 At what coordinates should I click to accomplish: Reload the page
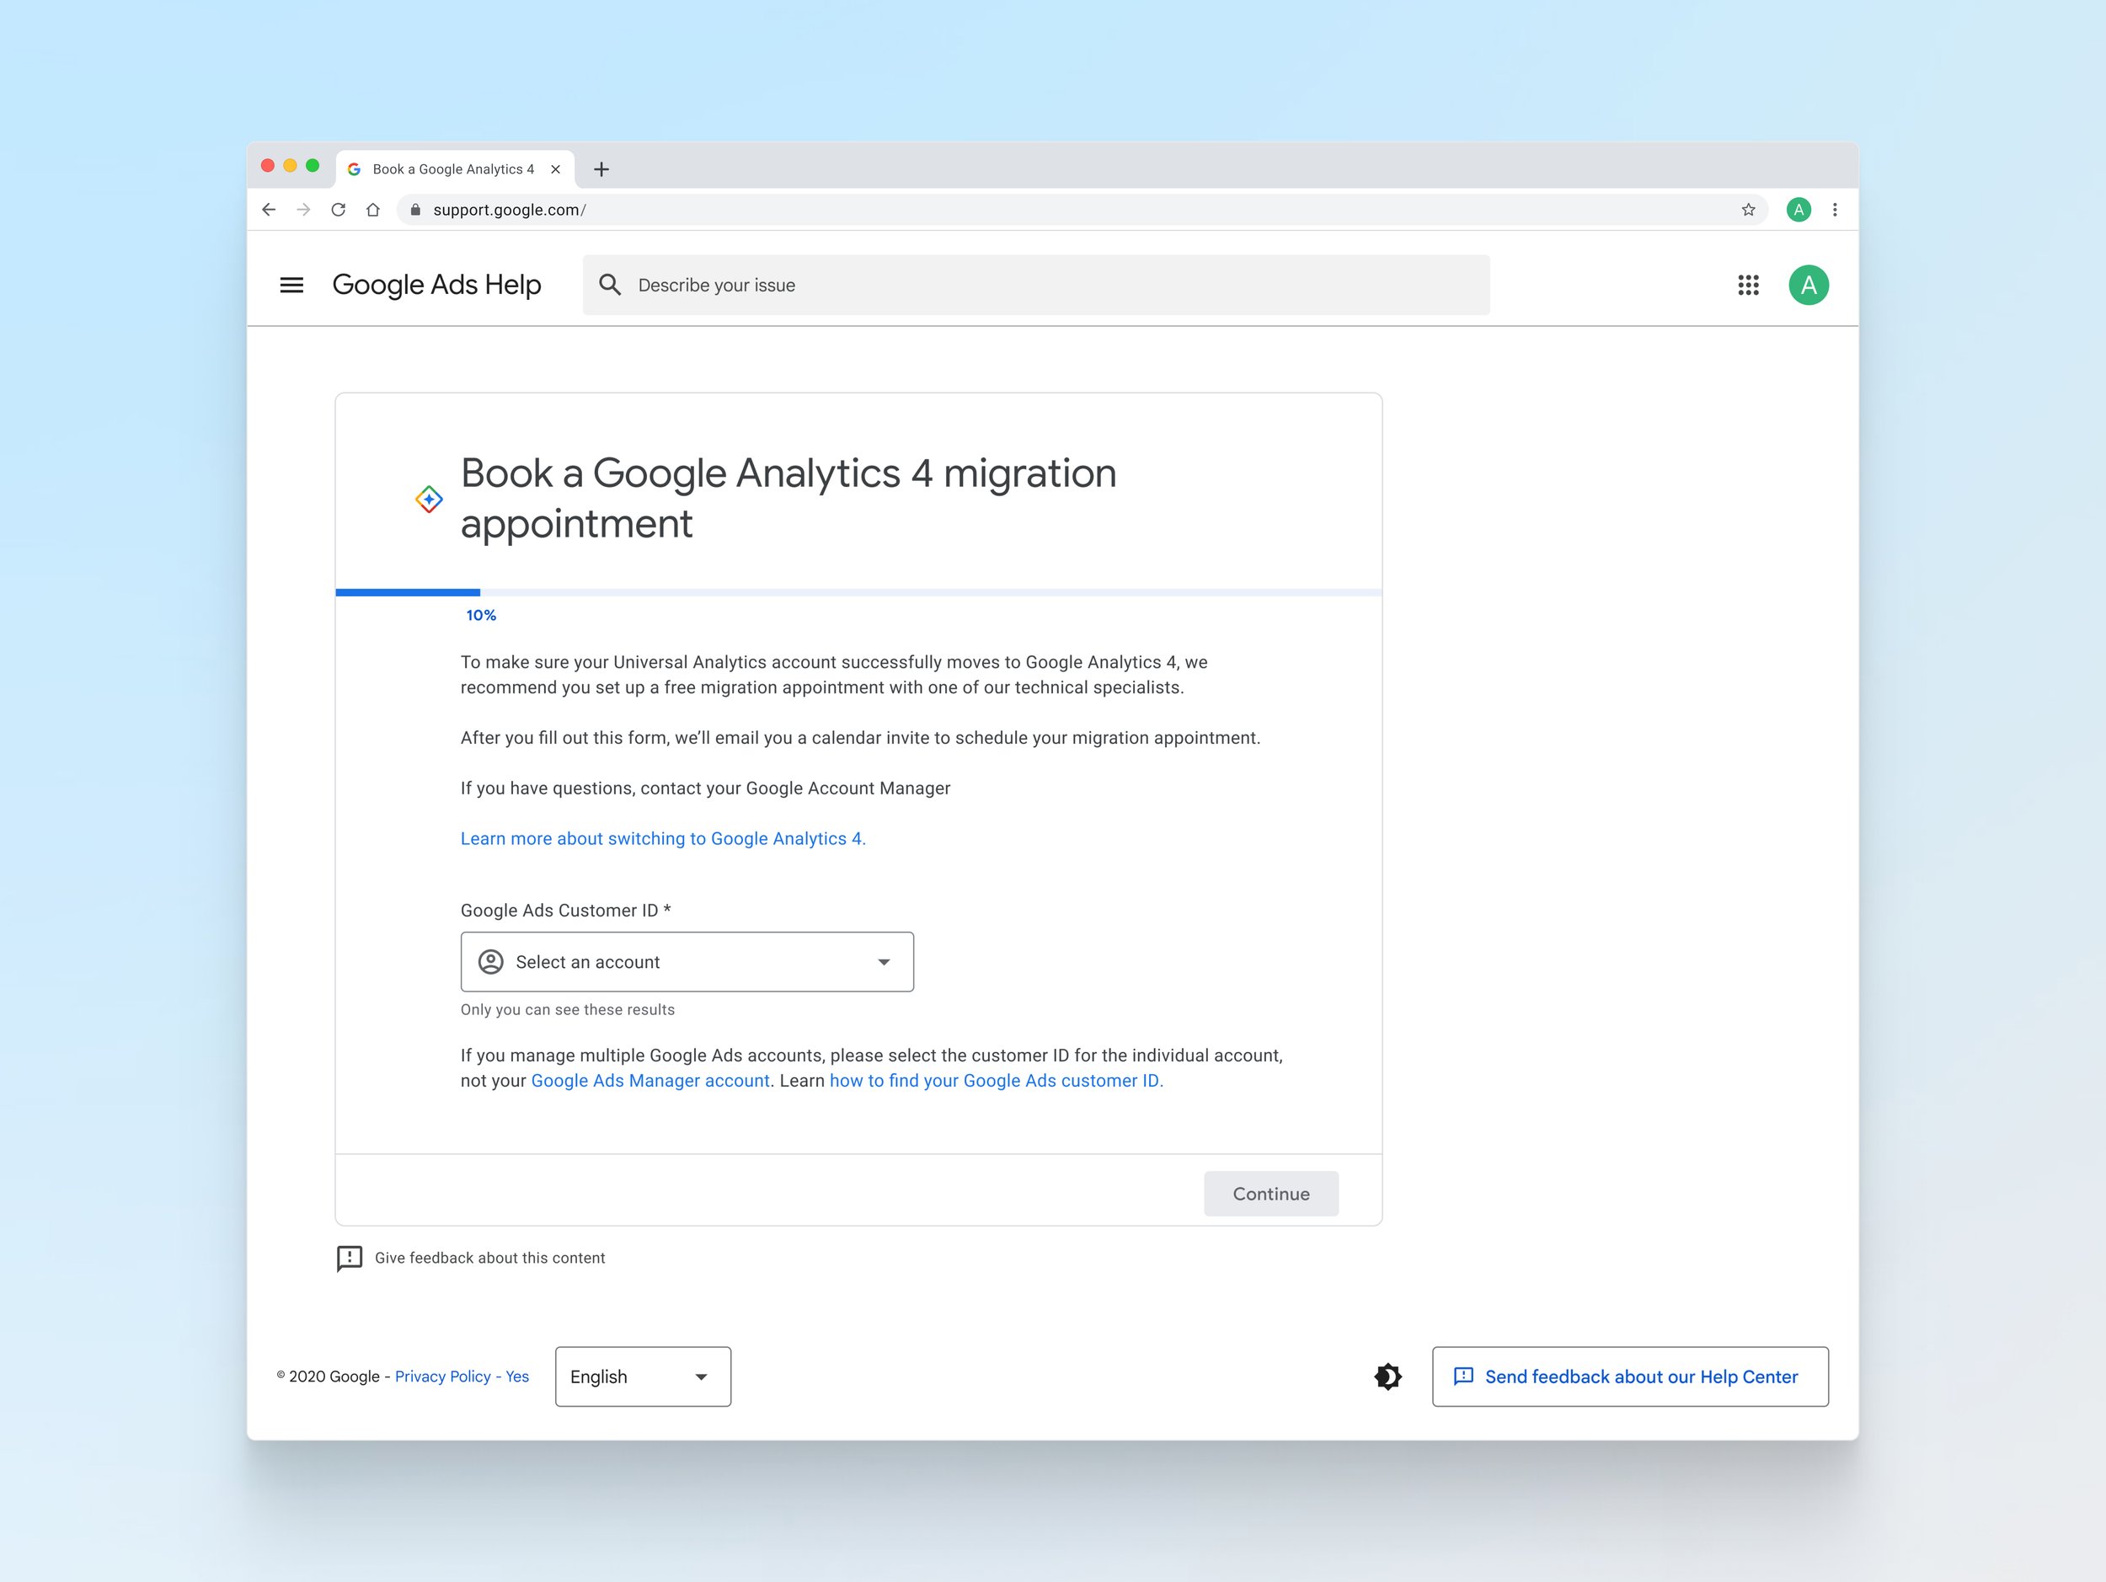coord(338,210)
